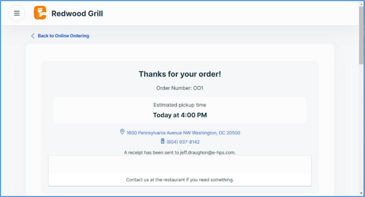
Task: Click the phone icon beside the number
Action: coord(163,141)
